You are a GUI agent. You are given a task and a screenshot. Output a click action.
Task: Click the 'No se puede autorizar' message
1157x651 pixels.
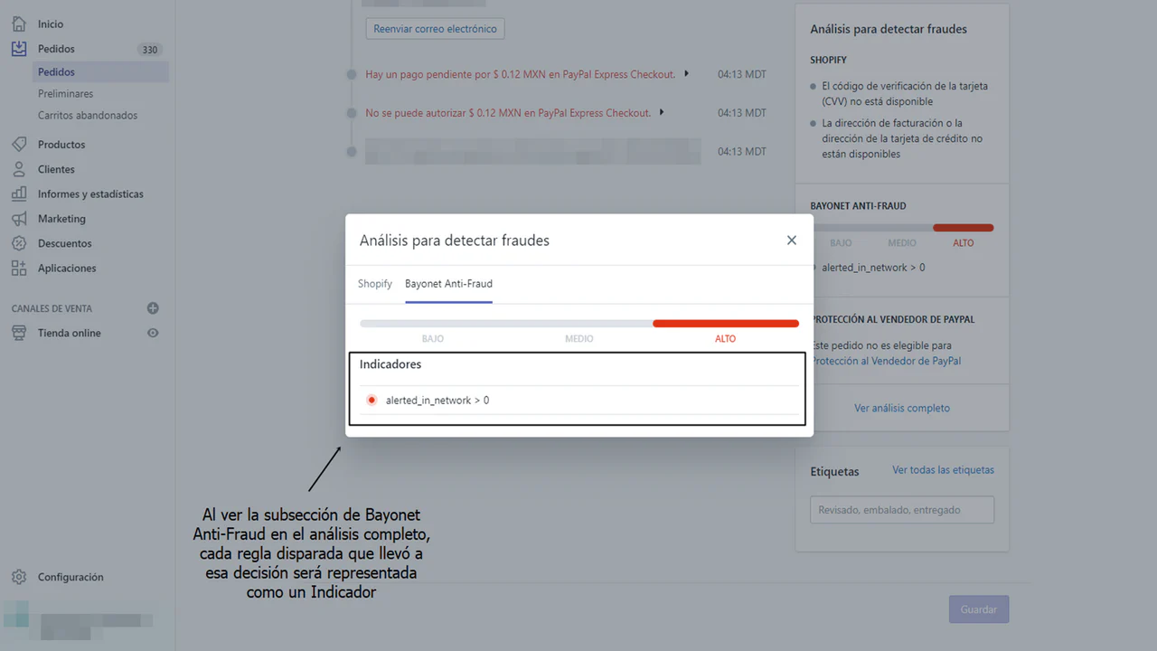(x=508, y=113)
